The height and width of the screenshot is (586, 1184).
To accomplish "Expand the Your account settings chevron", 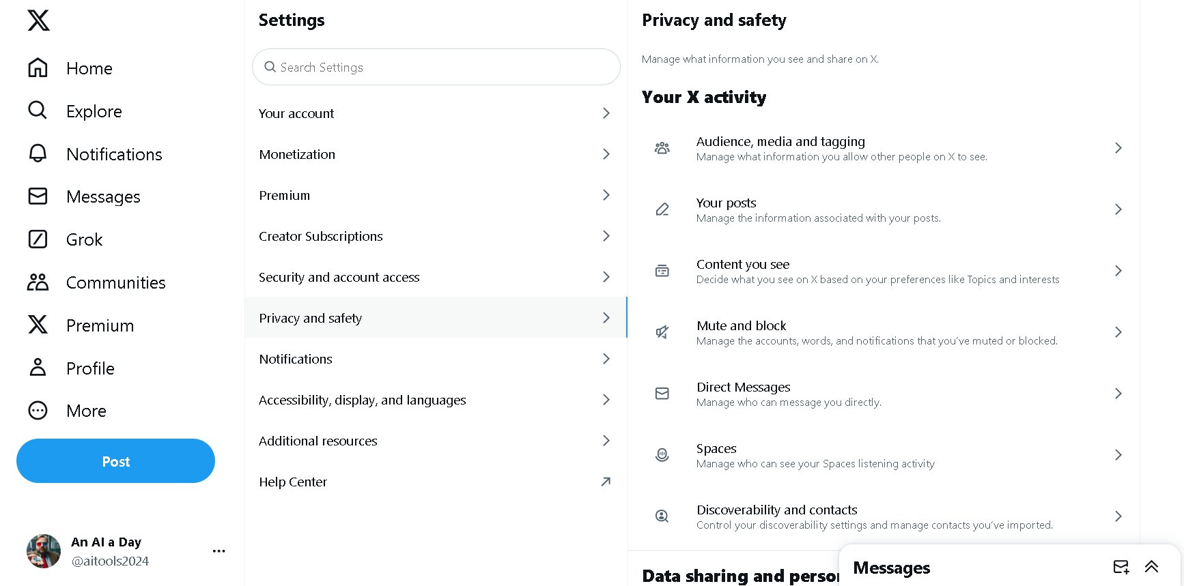I will point(606,113).
